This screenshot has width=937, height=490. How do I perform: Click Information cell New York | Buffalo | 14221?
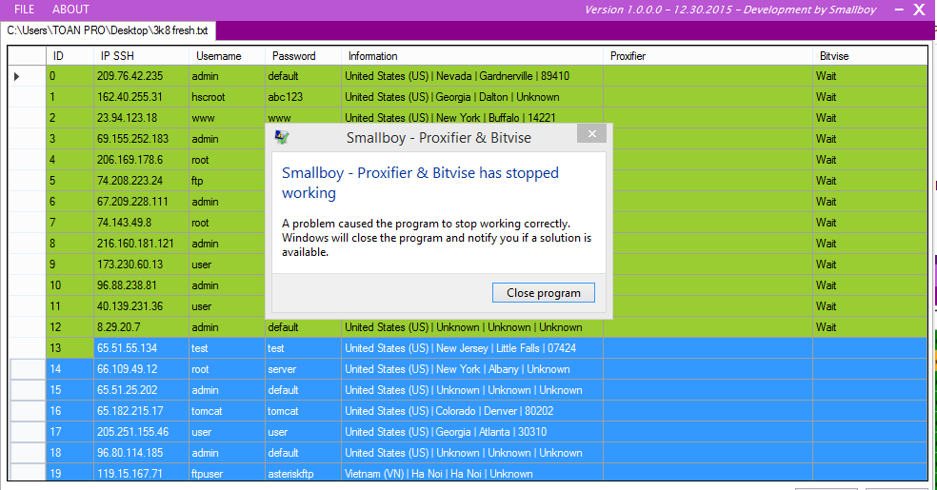click(x=472, y=117)
